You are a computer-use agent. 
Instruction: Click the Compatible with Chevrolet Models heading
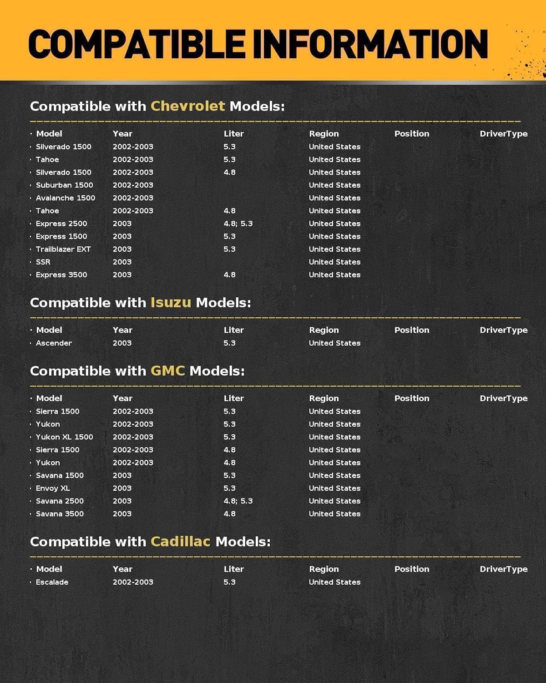click(x=157, y=106)
